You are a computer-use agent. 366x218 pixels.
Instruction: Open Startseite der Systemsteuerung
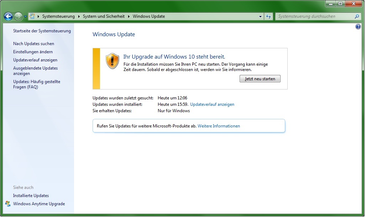click(42, 31)
